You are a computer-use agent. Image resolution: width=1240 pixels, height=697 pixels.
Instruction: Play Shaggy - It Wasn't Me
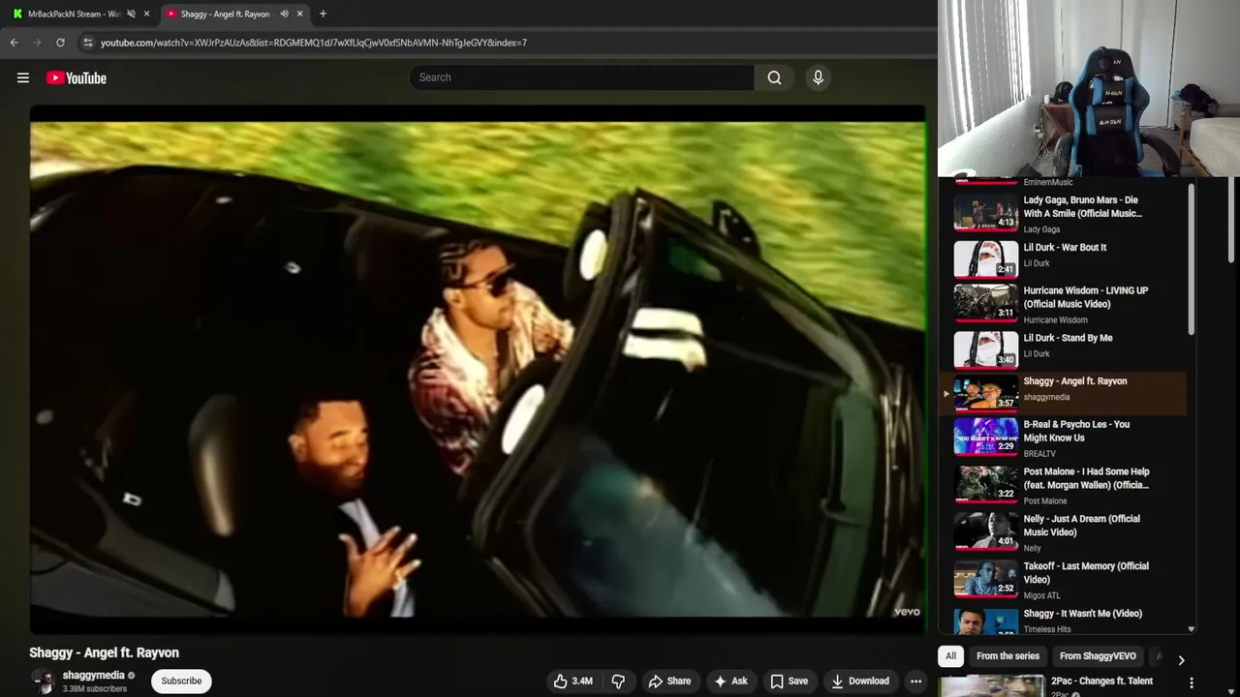1064,620
